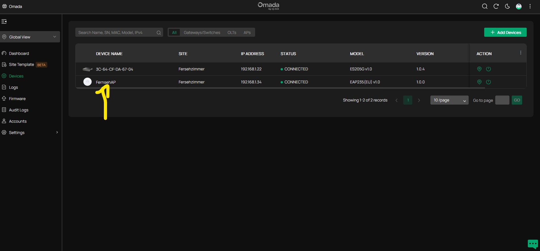The image size is (540, 251).
Task: Open the 10 /page rows dropdown
Action: click(449, 100)
